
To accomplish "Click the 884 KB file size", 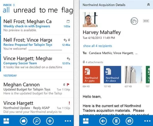I will pos(86,86).
